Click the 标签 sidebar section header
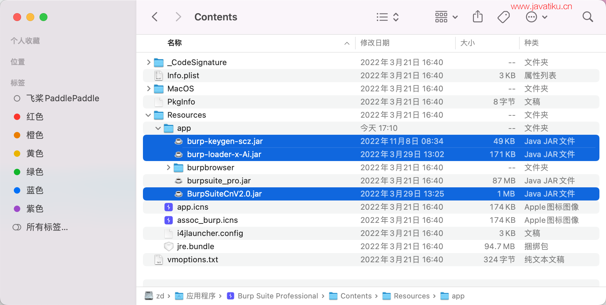Screen dimensions: 606x305 (18, 83)
